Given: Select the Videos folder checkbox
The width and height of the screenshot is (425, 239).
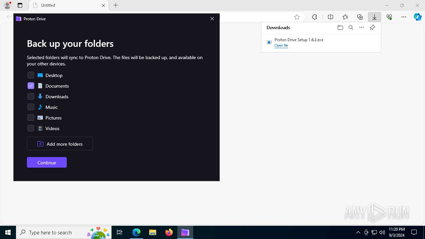Looking at the screenshot, I should (x=31, y=128).
